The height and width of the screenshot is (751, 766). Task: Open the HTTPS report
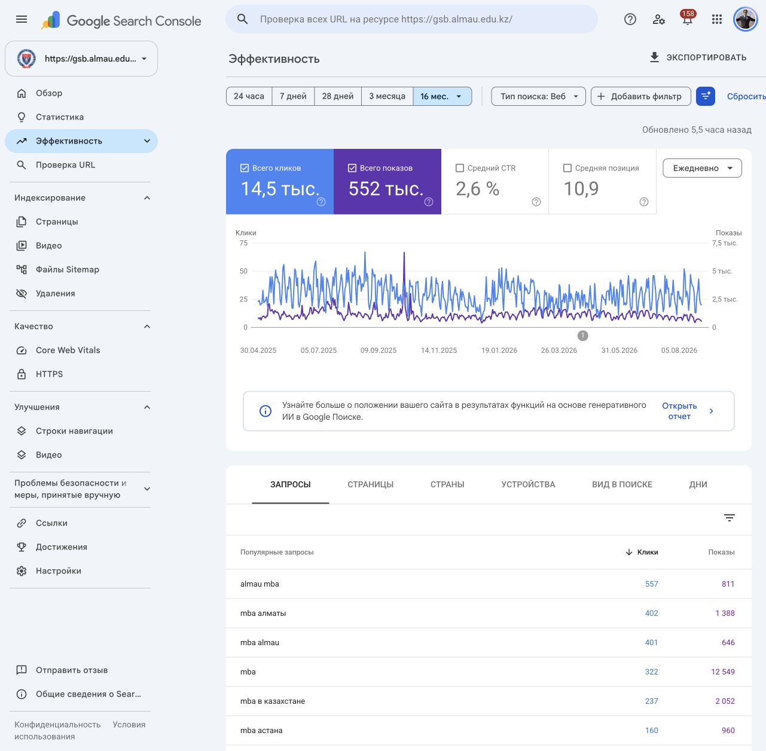pos(81,374)
